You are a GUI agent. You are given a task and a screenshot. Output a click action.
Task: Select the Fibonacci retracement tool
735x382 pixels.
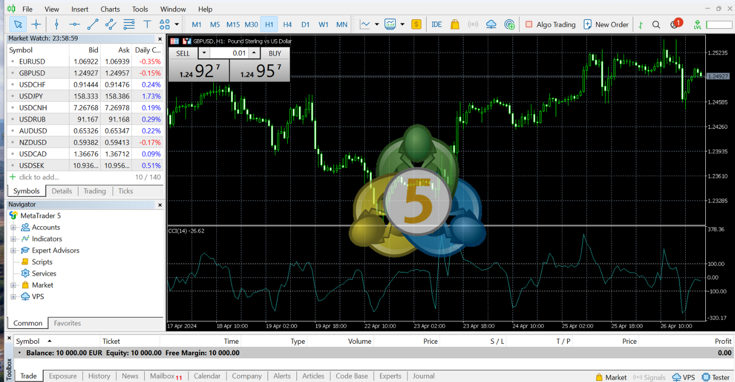pos(129,24)
